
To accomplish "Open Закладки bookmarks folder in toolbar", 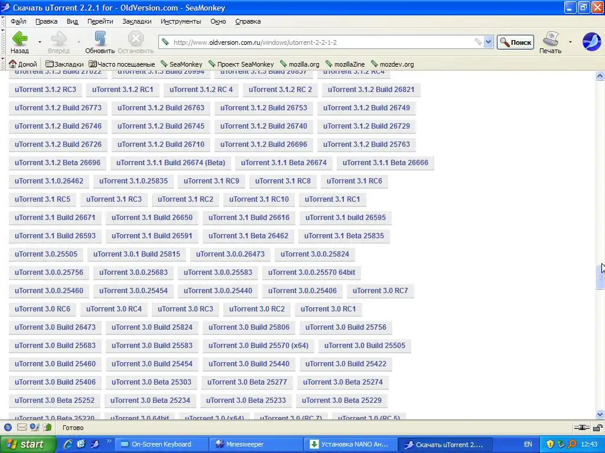I will (64, 64).
